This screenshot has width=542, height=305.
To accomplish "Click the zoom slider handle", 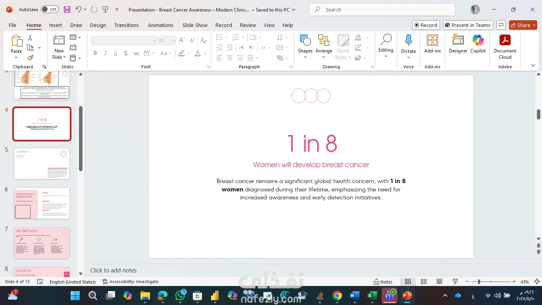I will click(479, 282).
